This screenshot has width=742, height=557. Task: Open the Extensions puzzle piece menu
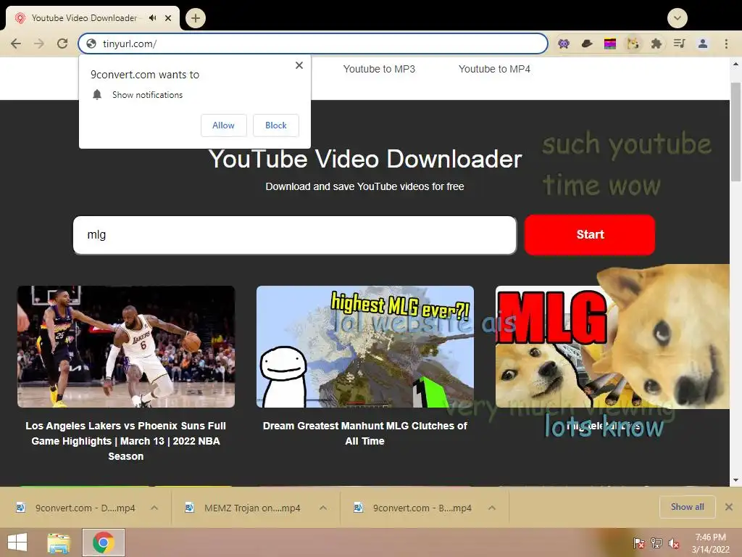[656, 44]
